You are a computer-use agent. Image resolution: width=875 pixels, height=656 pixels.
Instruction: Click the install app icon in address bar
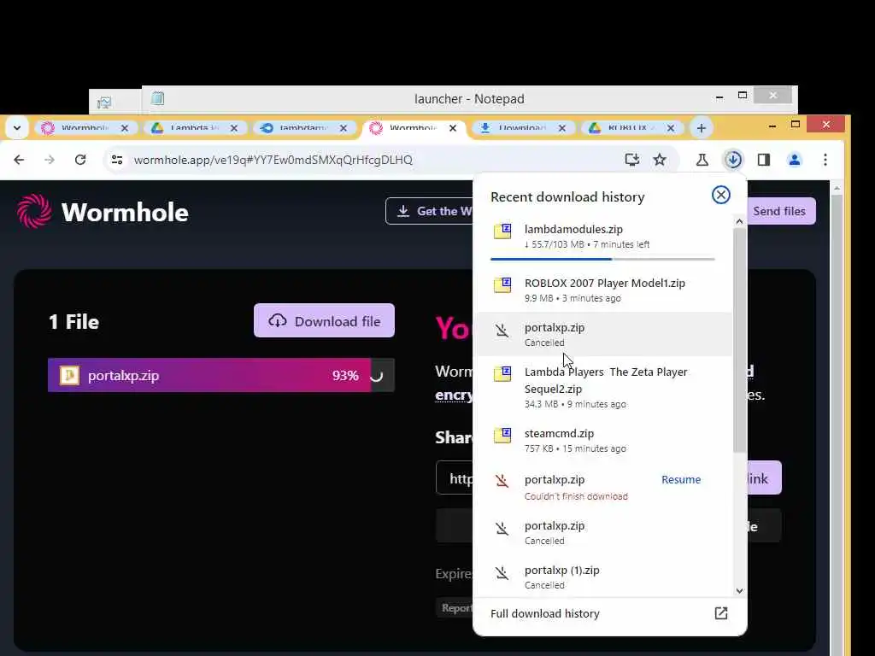pos(631,160)
